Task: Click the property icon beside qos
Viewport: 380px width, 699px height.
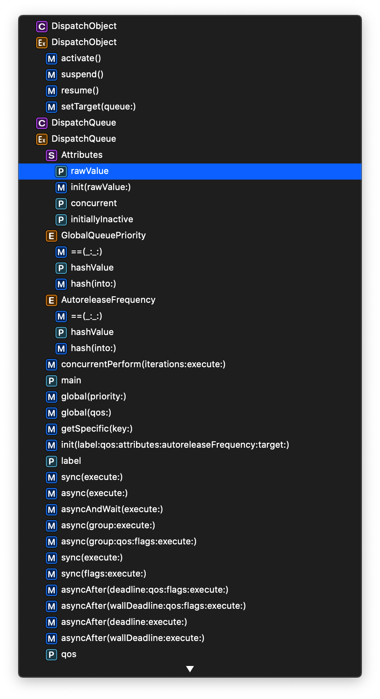Action: pyautogui.click(x=52, y=655)
